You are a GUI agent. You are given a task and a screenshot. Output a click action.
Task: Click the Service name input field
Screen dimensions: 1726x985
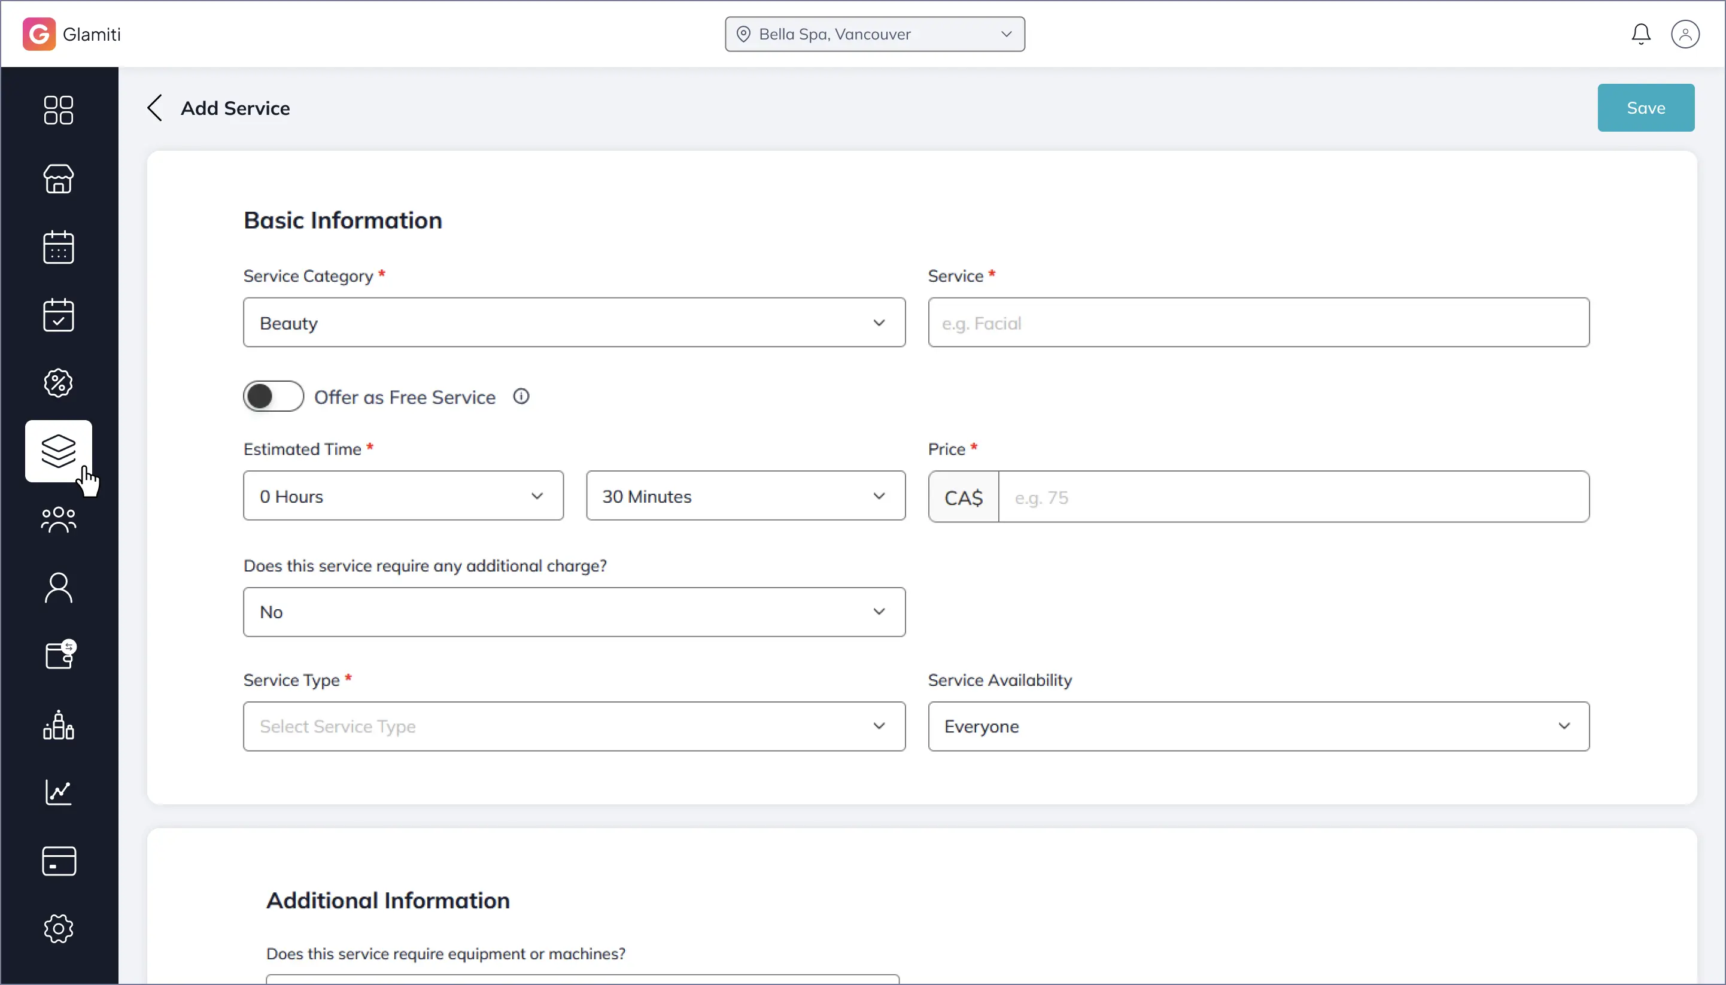[x=1258, y=323]
